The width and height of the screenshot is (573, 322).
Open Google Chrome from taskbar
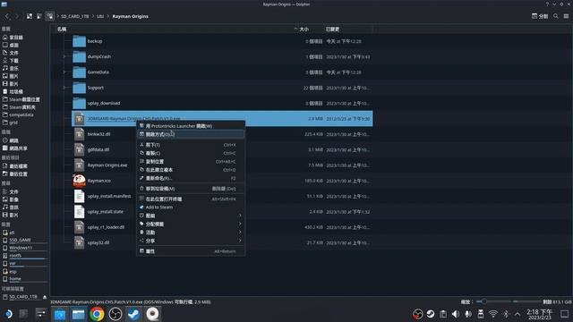97,314
